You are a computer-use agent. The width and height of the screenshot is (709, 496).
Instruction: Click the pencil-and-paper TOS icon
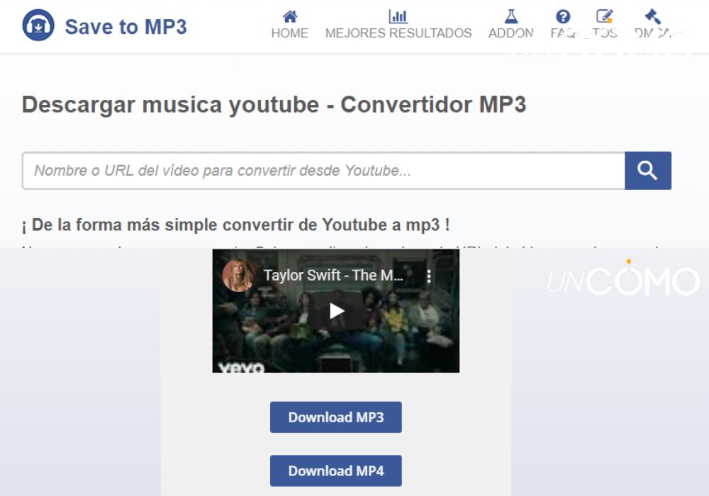tap(604, 16)
